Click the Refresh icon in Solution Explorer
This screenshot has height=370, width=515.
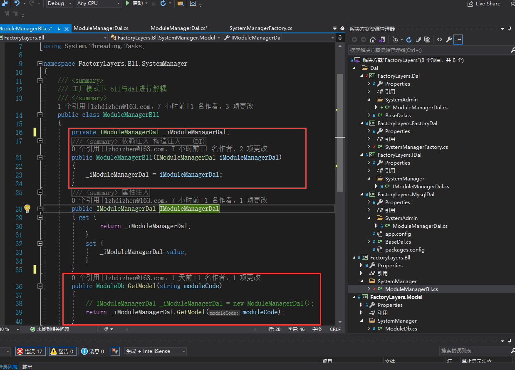coord(409,39)
